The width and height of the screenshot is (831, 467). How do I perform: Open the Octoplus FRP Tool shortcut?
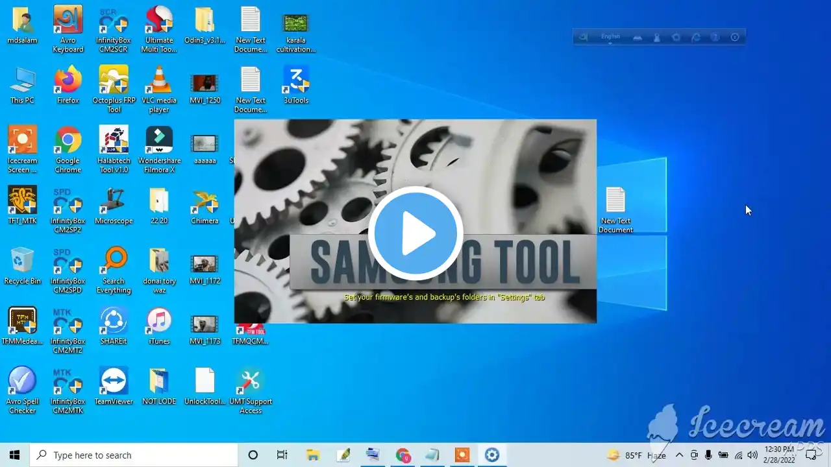[x=114, y=90]
